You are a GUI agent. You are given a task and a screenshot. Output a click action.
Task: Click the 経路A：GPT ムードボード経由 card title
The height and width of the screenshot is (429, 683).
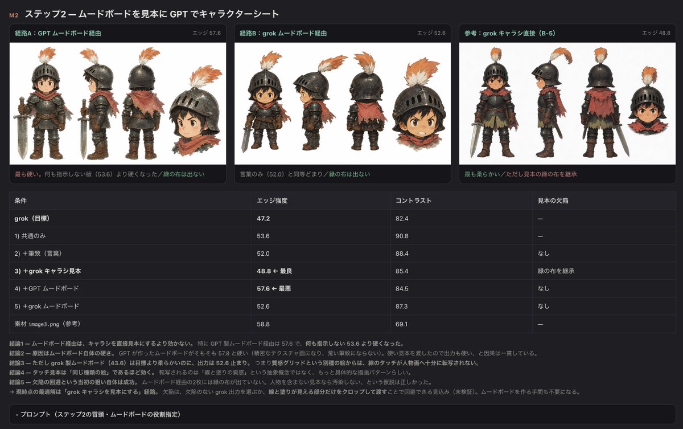58,34
